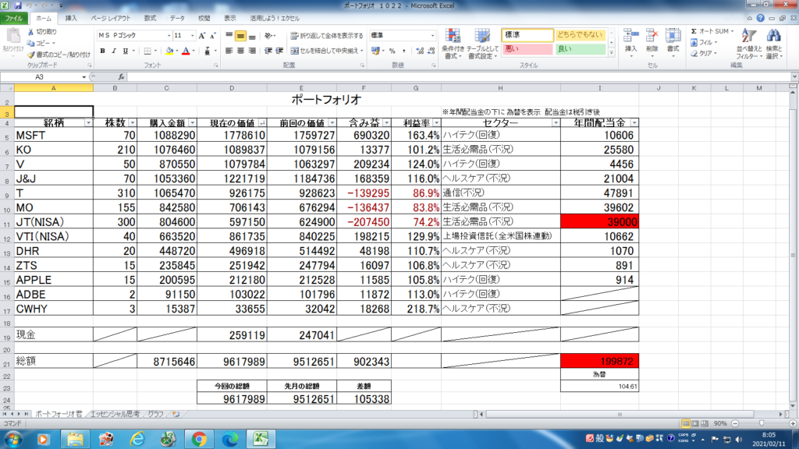Align text left in cell
The width and height of the screenshot is (799, 449).
tap(229, 51)
